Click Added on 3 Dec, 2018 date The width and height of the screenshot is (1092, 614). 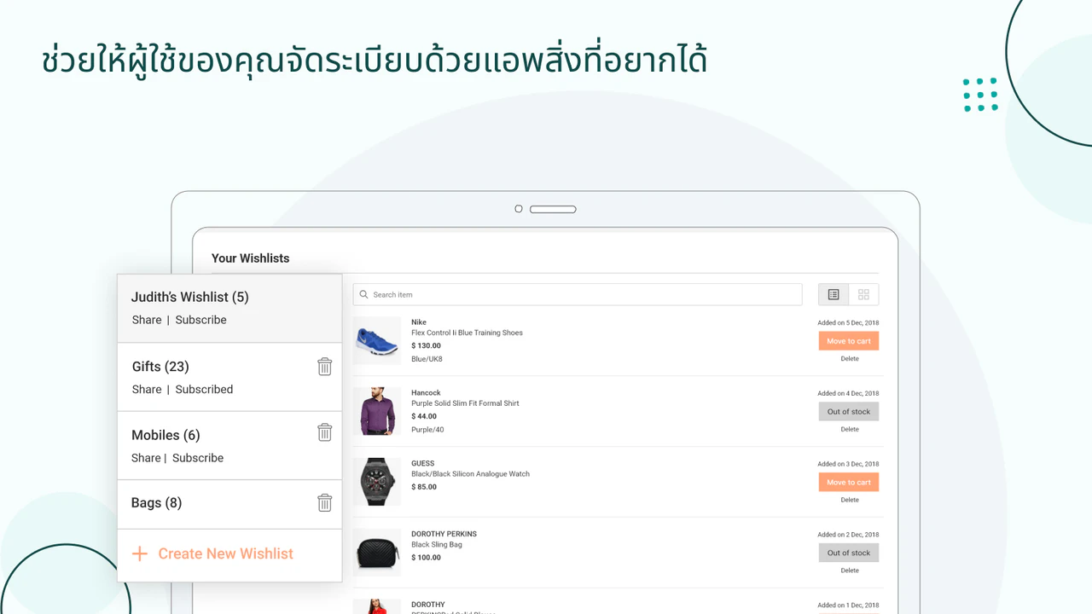848,464
